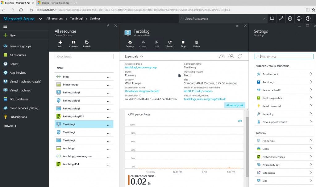
Task: Open Microsoft Azure dropdown chevron
Action: [x=40, y=19]
